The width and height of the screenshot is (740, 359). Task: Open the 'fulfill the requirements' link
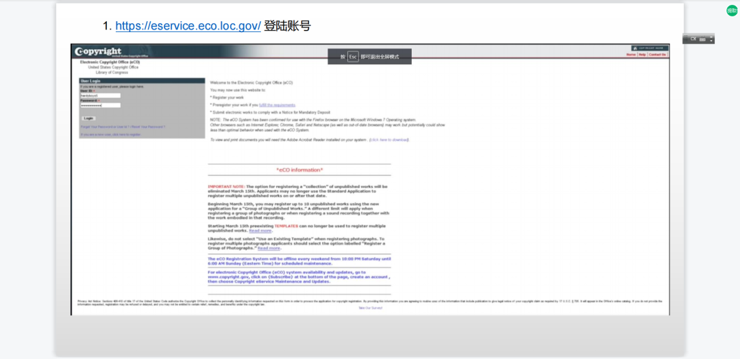tap(277, 105)
